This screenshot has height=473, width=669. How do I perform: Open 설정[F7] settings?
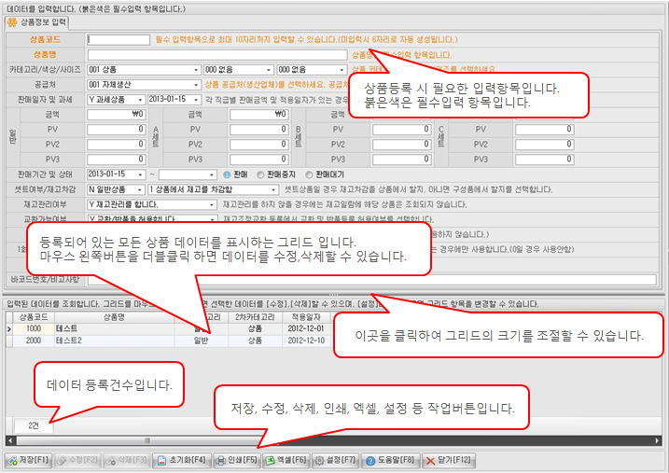pos(335,461)
